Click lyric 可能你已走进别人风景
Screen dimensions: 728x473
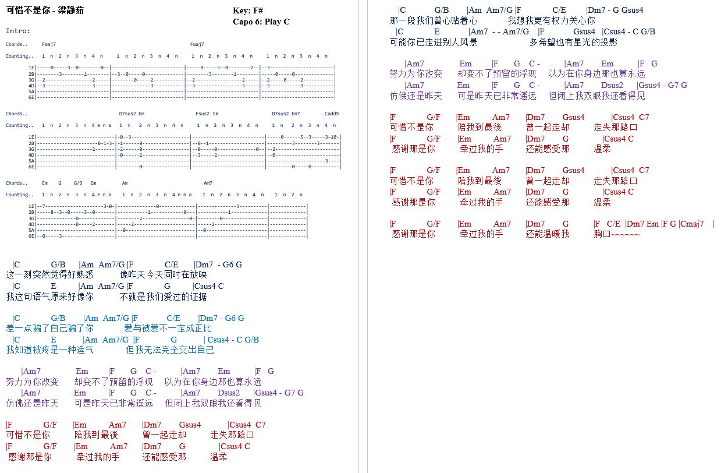434,42
